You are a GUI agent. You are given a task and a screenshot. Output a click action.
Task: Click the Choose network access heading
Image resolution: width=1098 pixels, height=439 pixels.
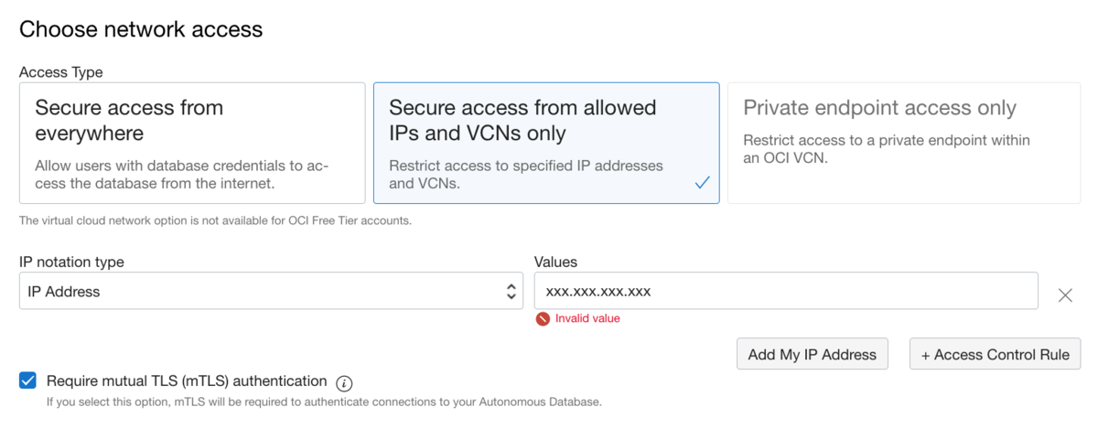(x=141, y=29)
